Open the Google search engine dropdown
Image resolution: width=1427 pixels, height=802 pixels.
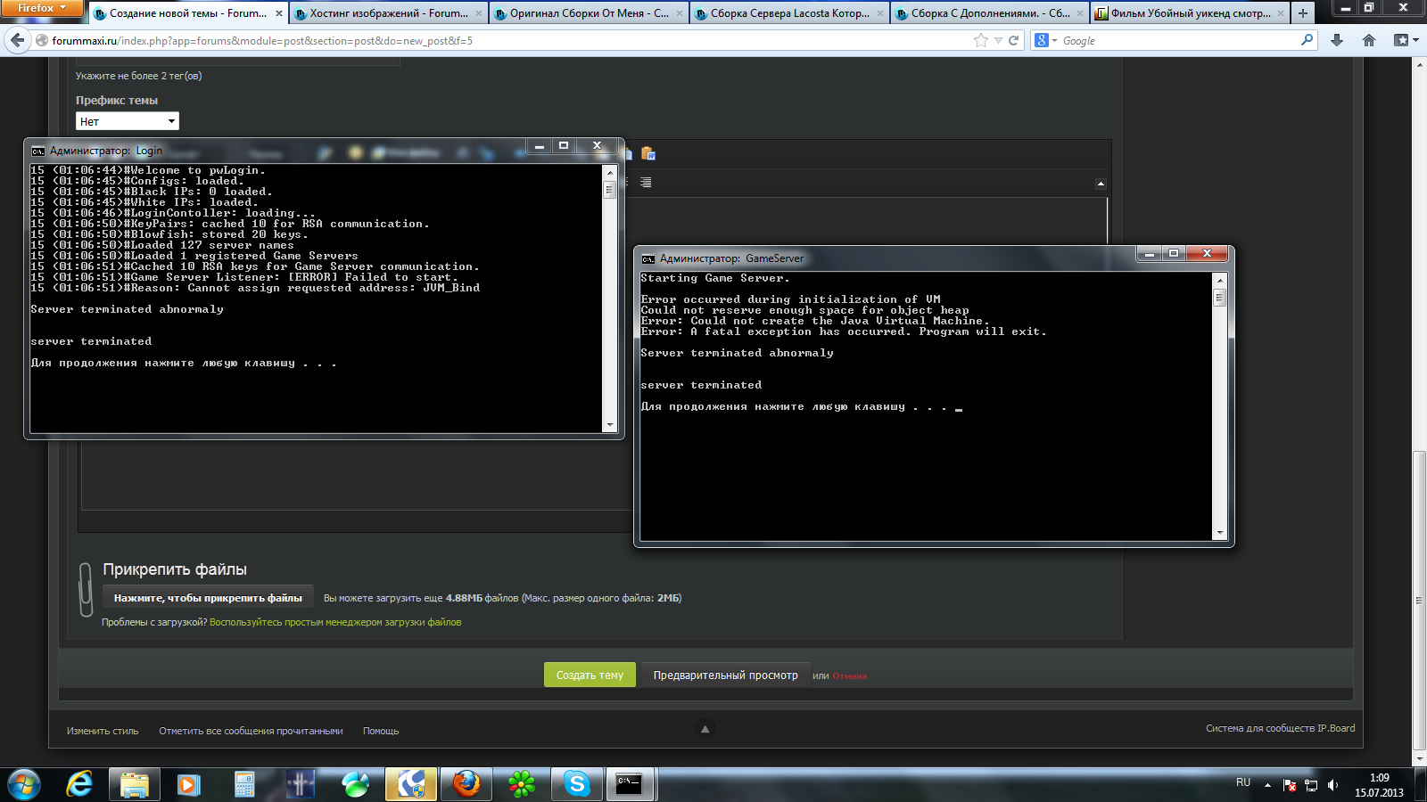tap(1045, 40)
